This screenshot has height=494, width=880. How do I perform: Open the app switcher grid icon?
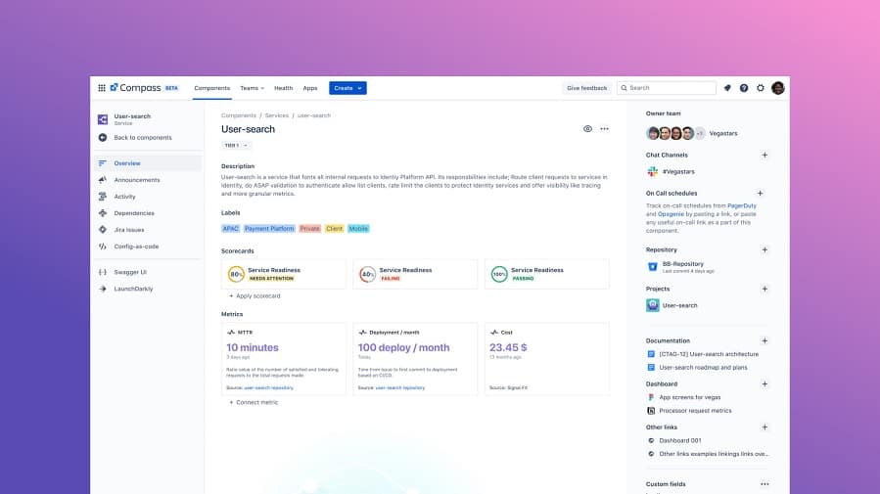(102, 88)
